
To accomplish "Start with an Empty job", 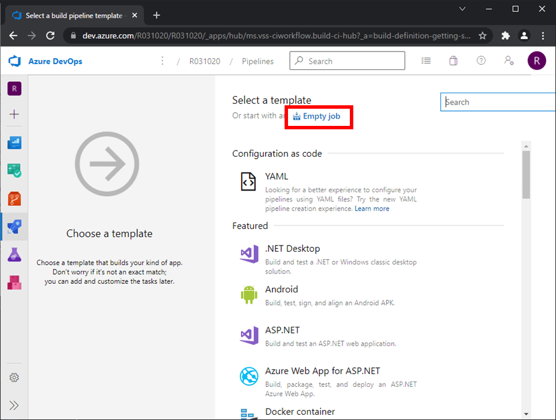I will pos(317,116).
